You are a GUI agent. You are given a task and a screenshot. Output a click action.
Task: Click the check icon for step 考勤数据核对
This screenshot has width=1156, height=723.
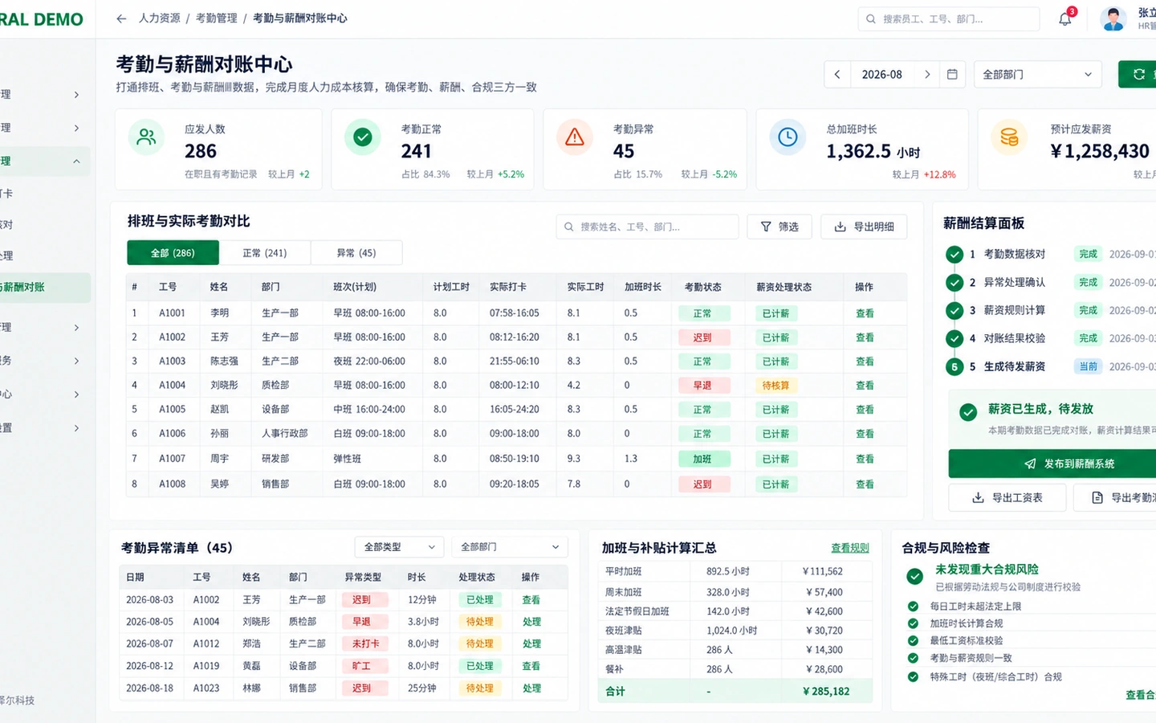955,255
